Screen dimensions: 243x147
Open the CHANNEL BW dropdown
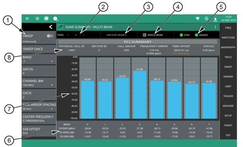click(39, 83)
